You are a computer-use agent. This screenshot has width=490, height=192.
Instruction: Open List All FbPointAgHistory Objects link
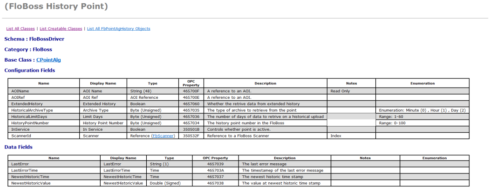pyautogui.click(x=119, y=29)
